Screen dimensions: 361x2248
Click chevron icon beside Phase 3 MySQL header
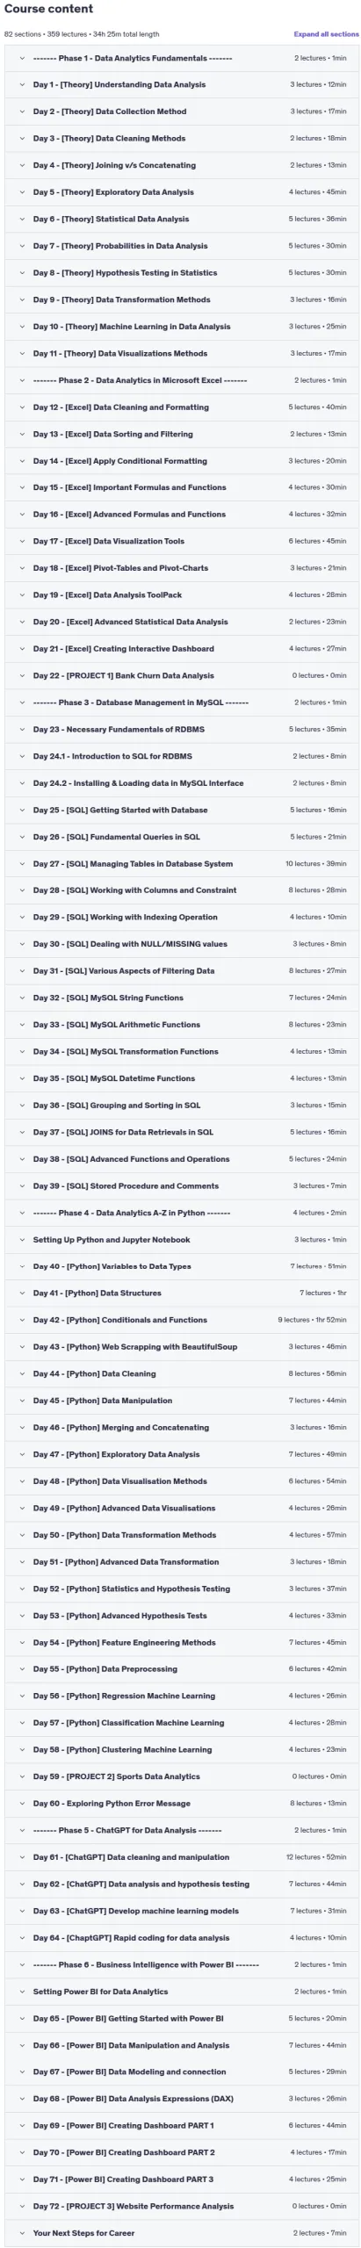pos(22,702)
